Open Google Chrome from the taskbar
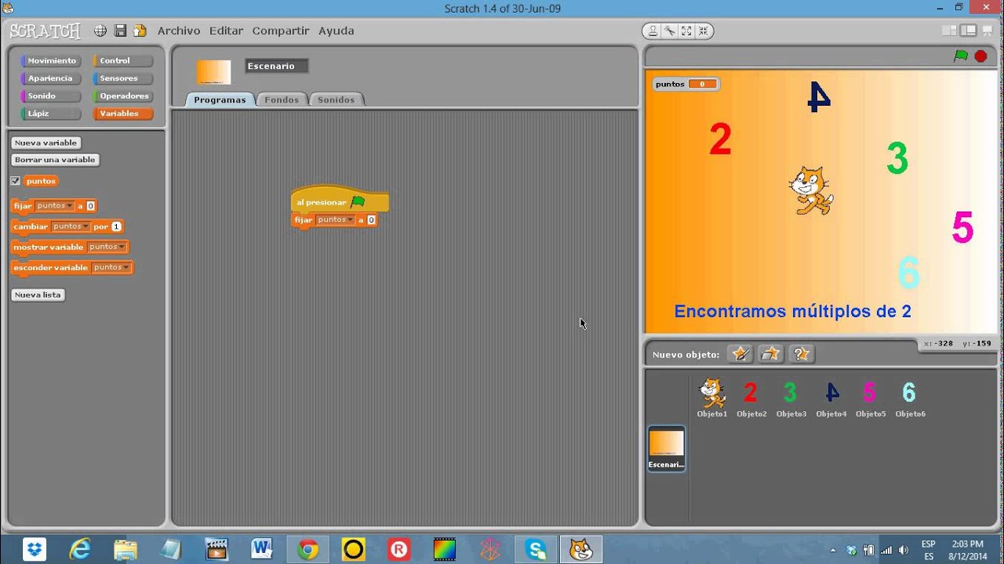The image size is (1004, 564). tap(307, 550)
